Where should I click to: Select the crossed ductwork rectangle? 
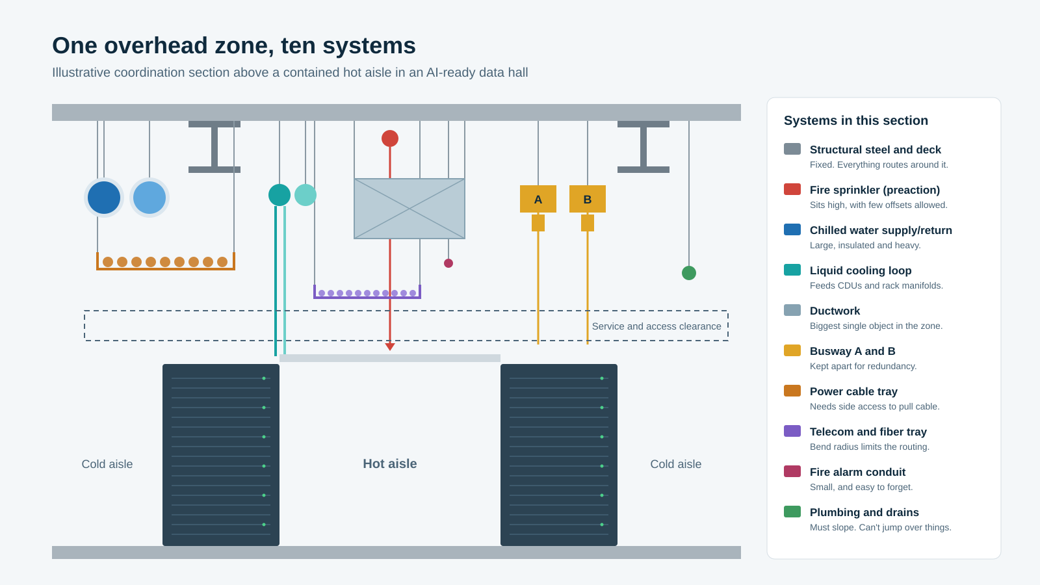click(x=409, y=209)
